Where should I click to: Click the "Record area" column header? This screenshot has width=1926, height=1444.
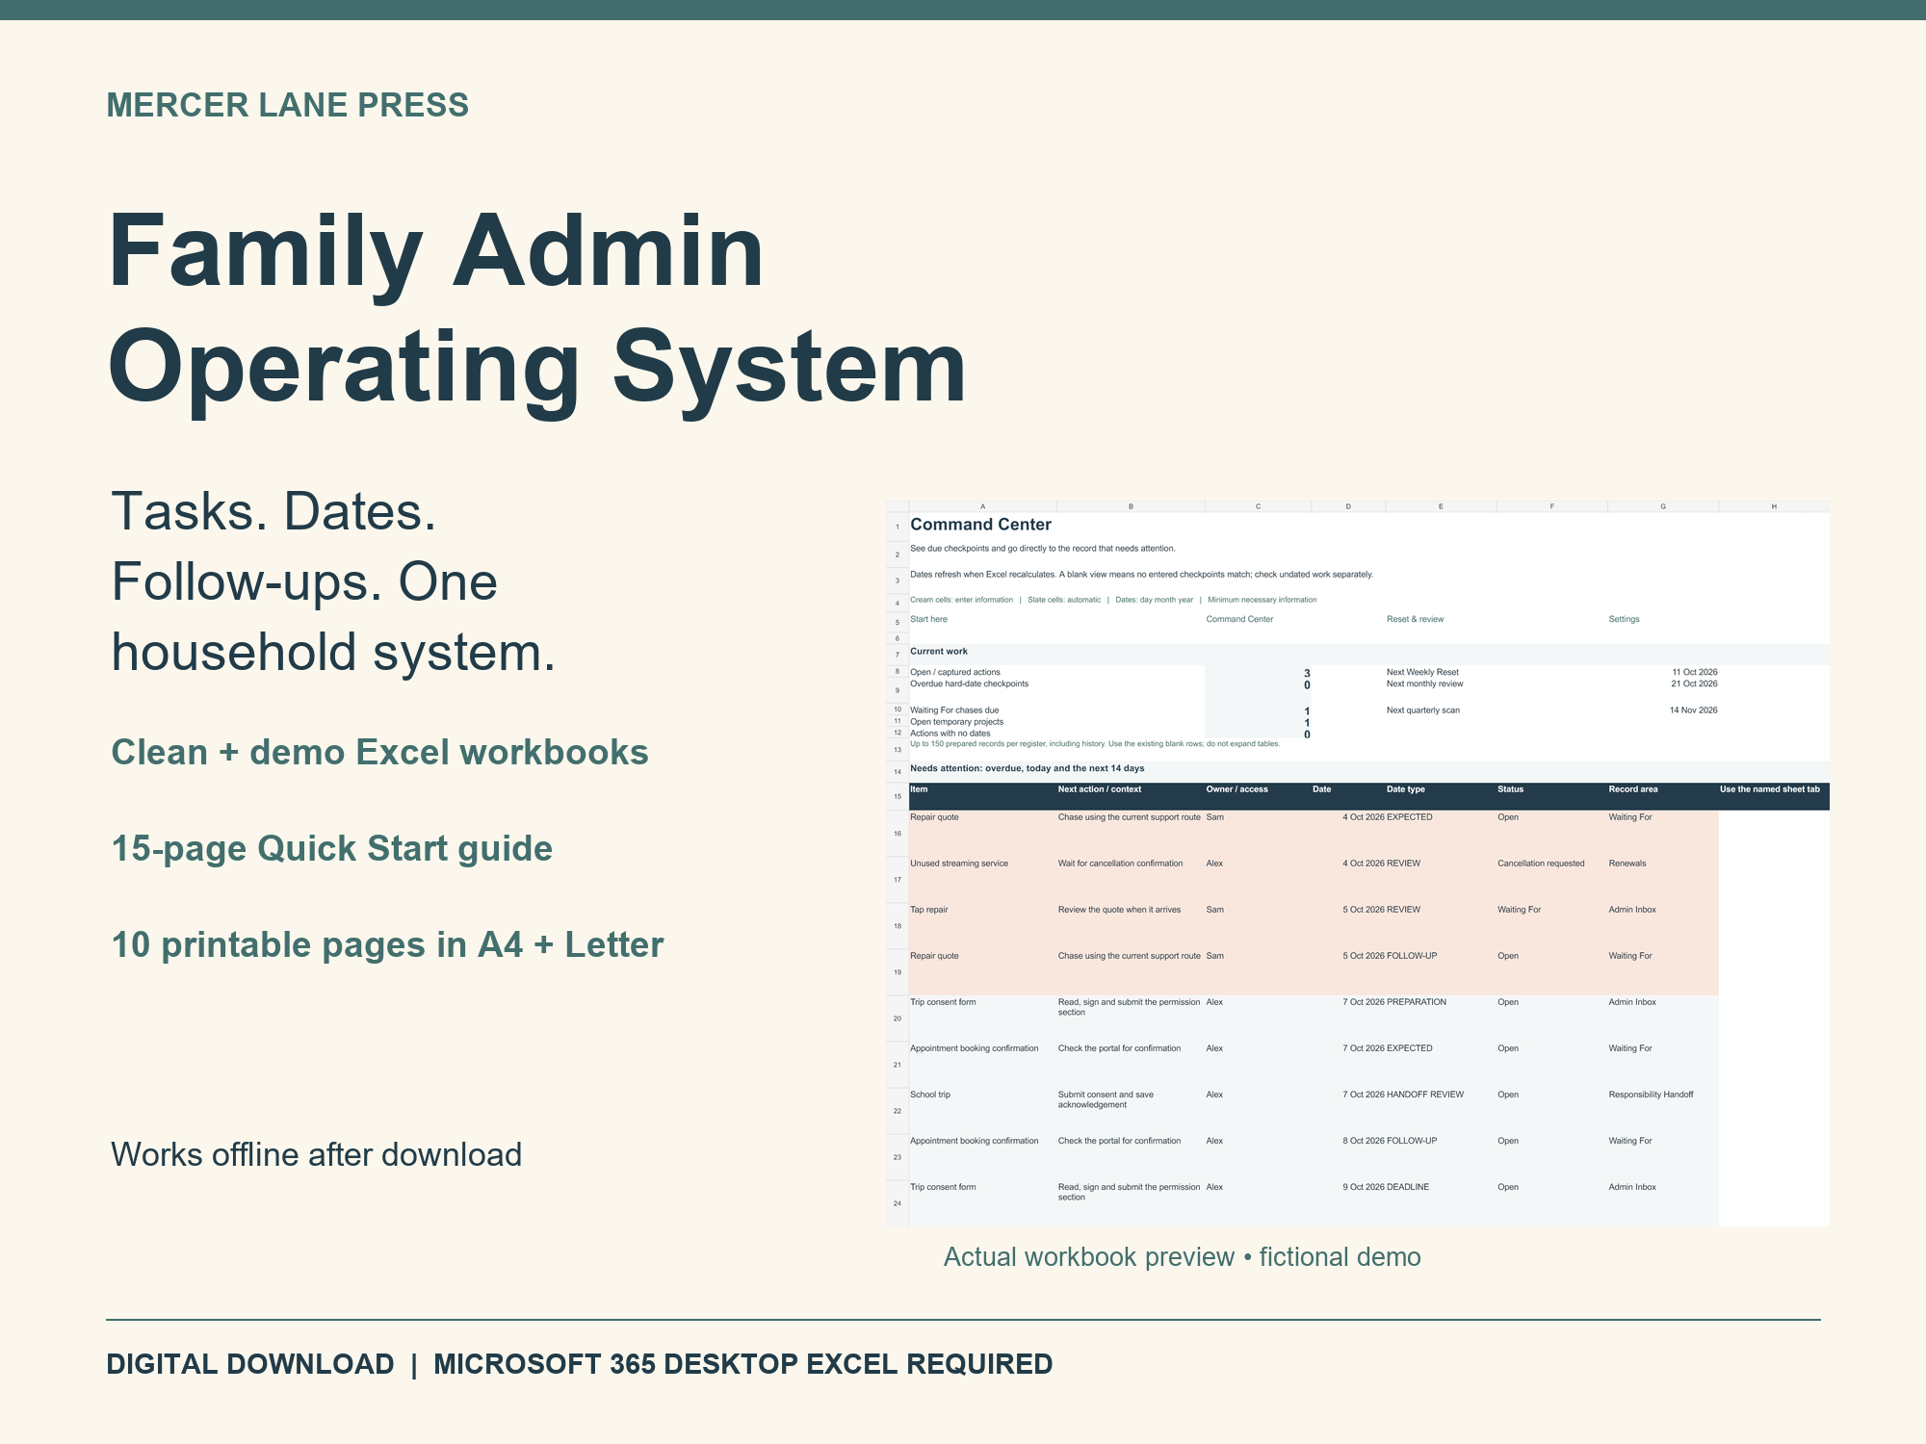(1632, 789)
